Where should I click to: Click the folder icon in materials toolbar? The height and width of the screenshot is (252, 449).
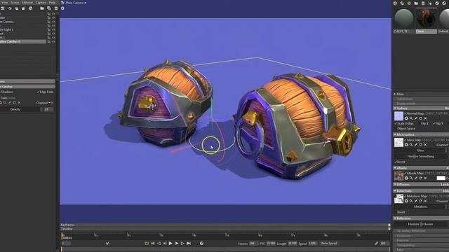tap(416, 3)
